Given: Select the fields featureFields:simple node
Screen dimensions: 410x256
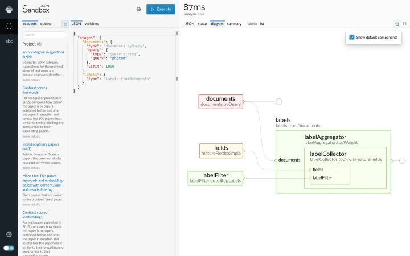Looking at the screenshot, I should click(221, 151).
